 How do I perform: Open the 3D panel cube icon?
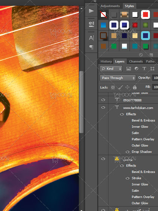pyautogui.click(x=91, y=24)
